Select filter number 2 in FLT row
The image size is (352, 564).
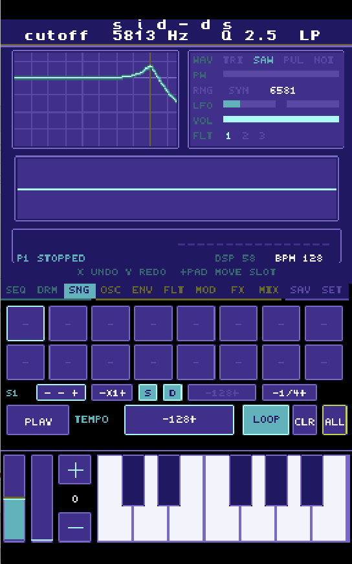pyautogui.click(x=245, y=135)
